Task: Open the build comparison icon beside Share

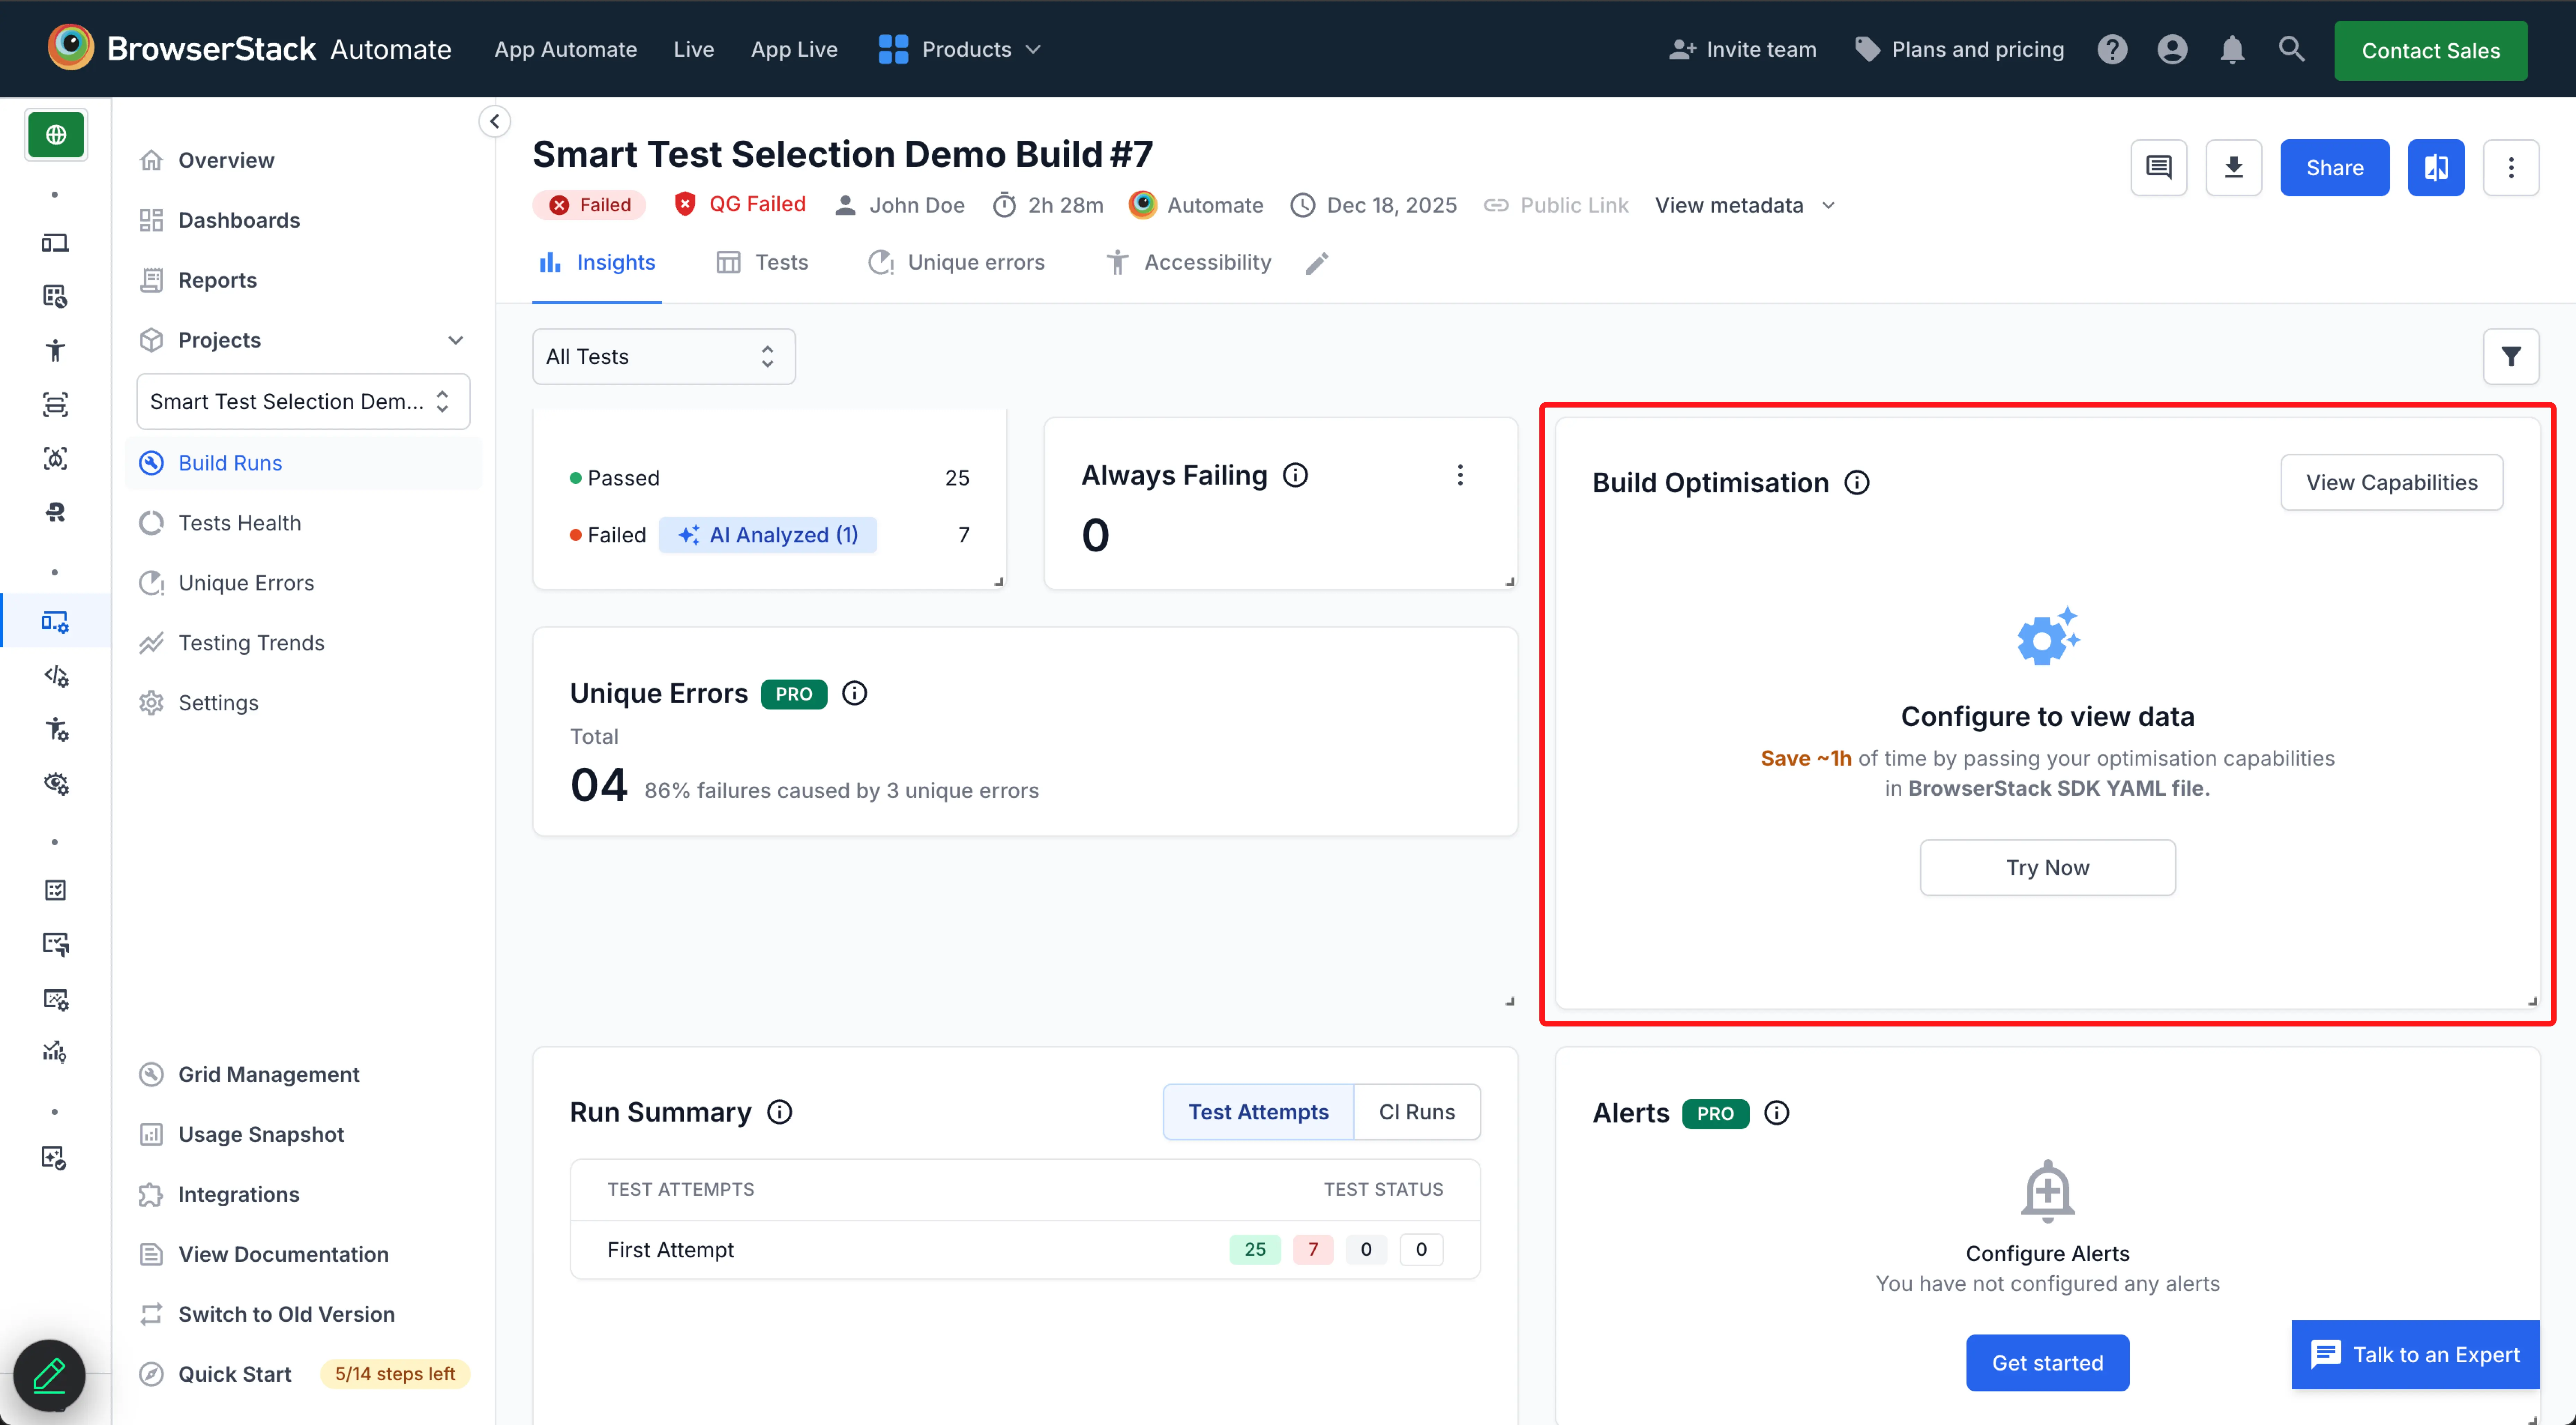Action: coord(2436,167)
